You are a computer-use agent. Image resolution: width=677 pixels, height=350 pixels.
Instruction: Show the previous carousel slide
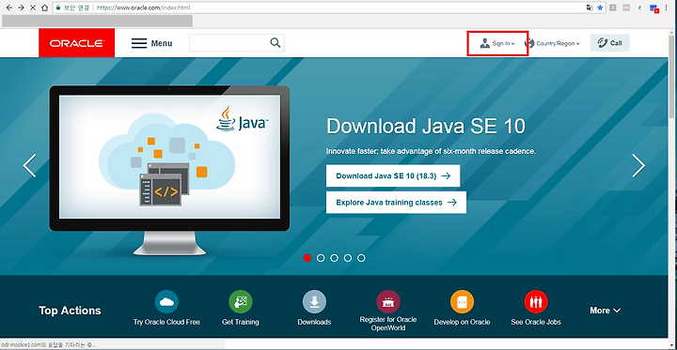(x=29, y=166)
